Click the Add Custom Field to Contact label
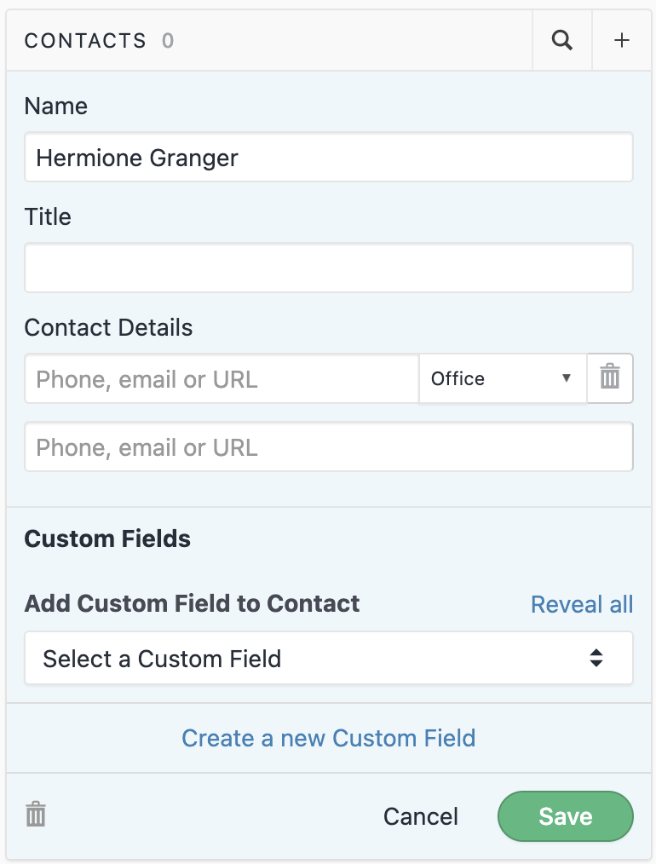Screen dimensions: 656x864 click(193, 603)
